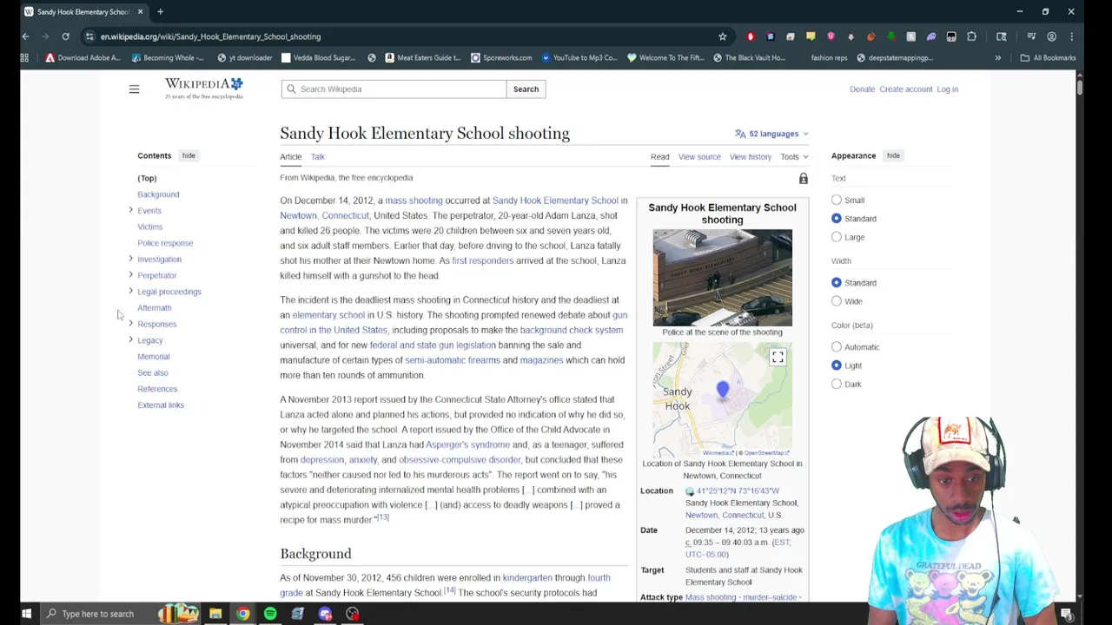Select Standard page width
The image size is (1112, 625).
click(837, 282)
